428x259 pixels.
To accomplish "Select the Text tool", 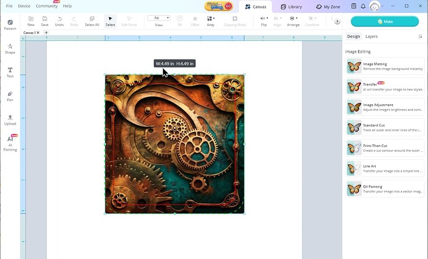I will pos(10,72).
